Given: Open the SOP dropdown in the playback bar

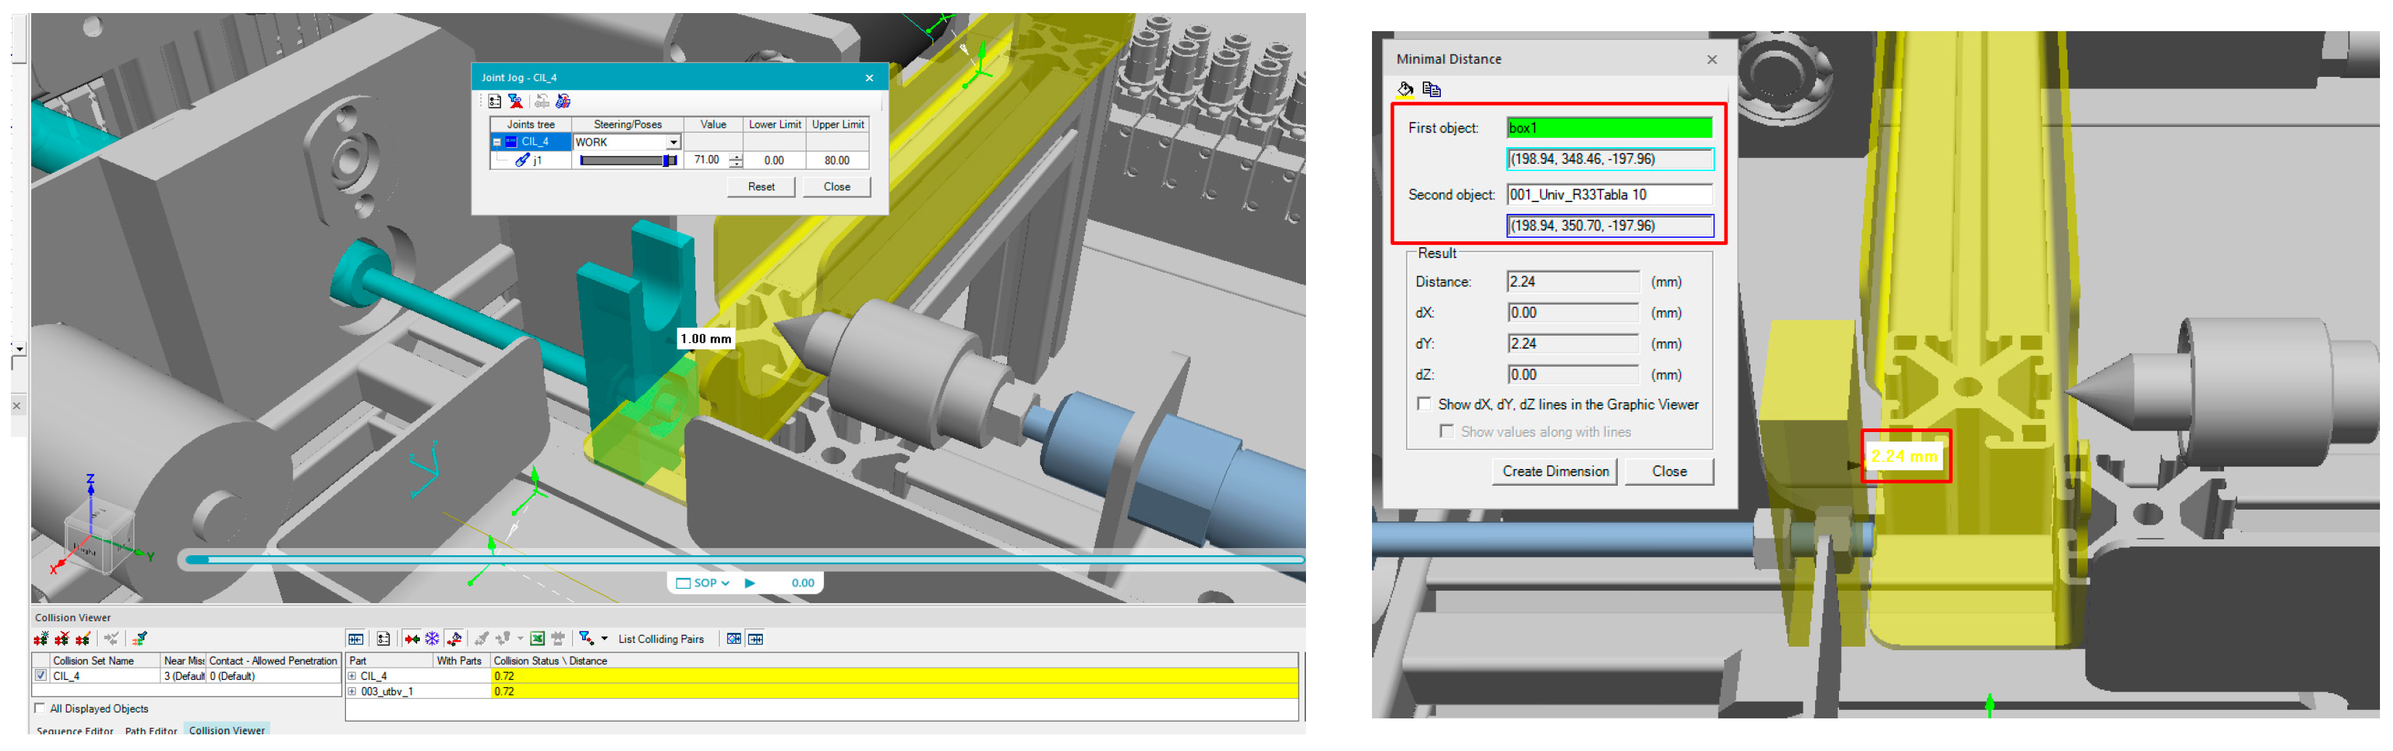Looking at the screenshot, I should (724, 583).
